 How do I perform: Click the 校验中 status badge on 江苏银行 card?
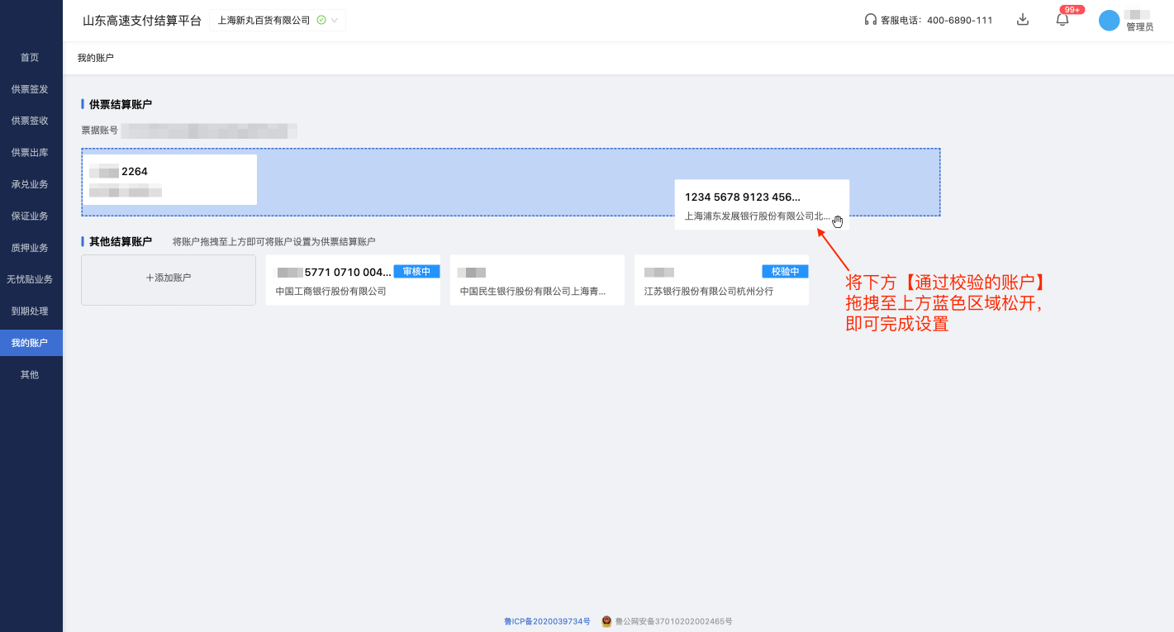pyautogui.click(x=784, y=271)
